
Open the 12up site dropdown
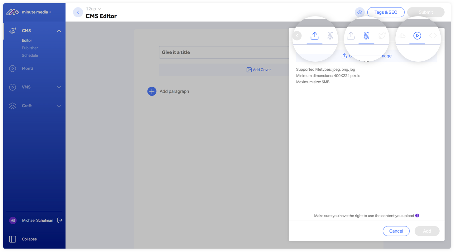point(93,9)
